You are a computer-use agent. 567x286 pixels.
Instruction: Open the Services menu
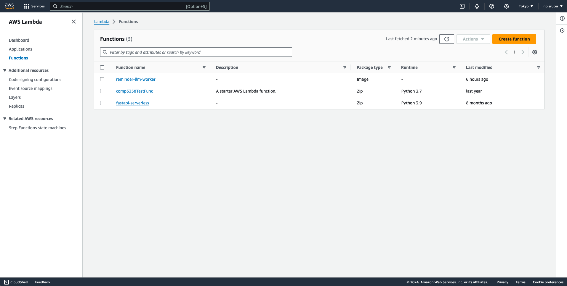(x=34, y=6)
